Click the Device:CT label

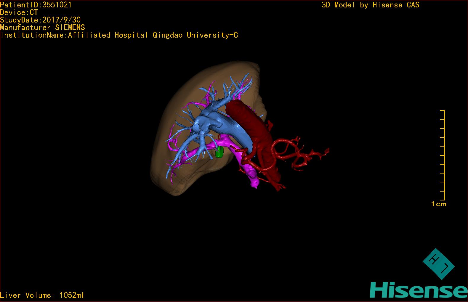coord(19,12)
